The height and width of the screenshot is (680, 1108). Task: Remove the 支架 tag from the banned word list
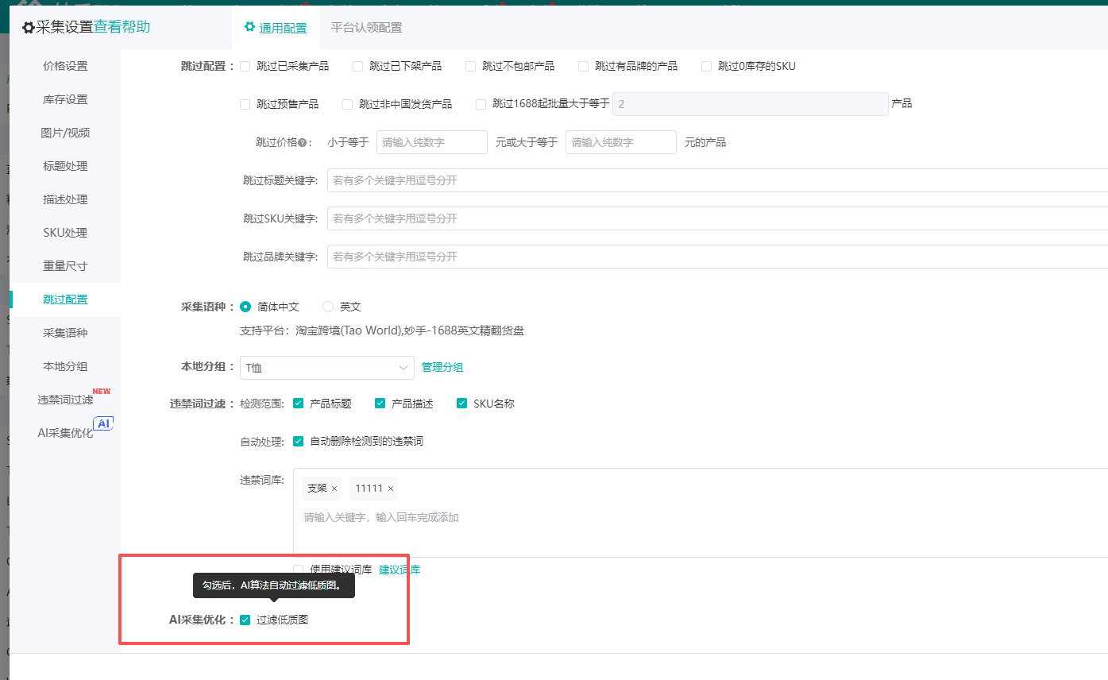[x=334, y=489]
